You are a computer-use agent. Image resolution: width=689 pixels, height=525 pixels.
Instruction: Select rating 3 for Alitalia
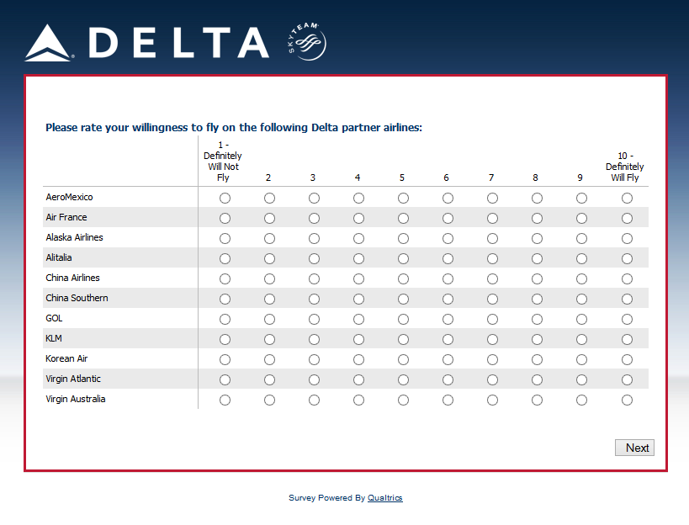(314, 259)
